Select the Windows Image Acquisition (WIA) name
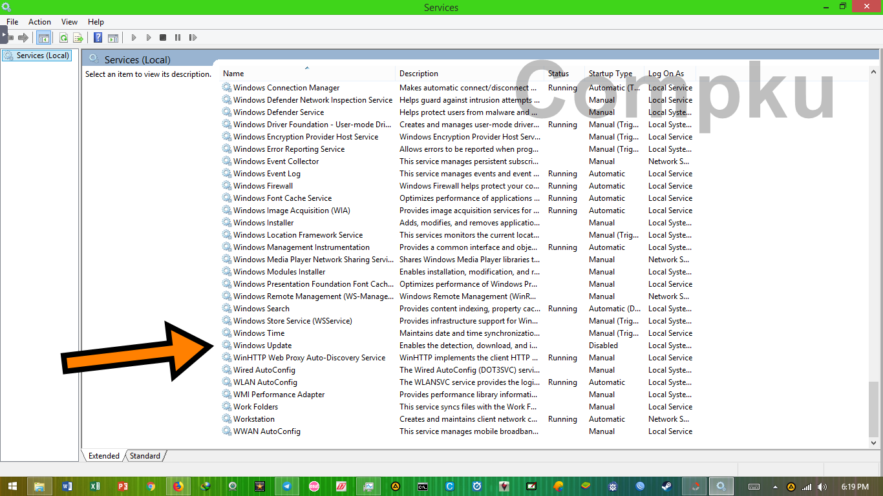This screenshot has height=496, width=883. pyautogui.click(x=293, y=211)
